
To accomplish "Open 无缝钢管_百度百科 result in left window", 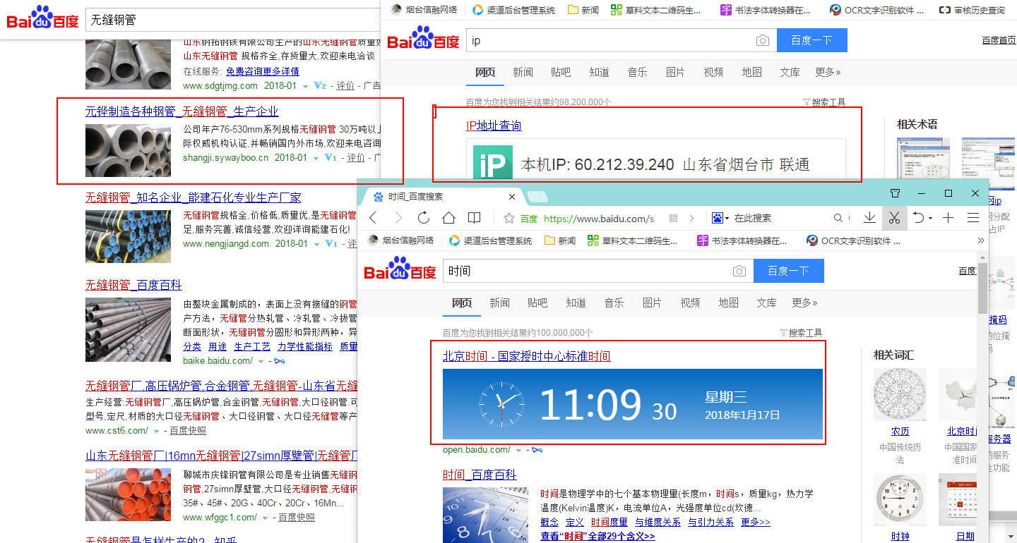I will [133, 286].
